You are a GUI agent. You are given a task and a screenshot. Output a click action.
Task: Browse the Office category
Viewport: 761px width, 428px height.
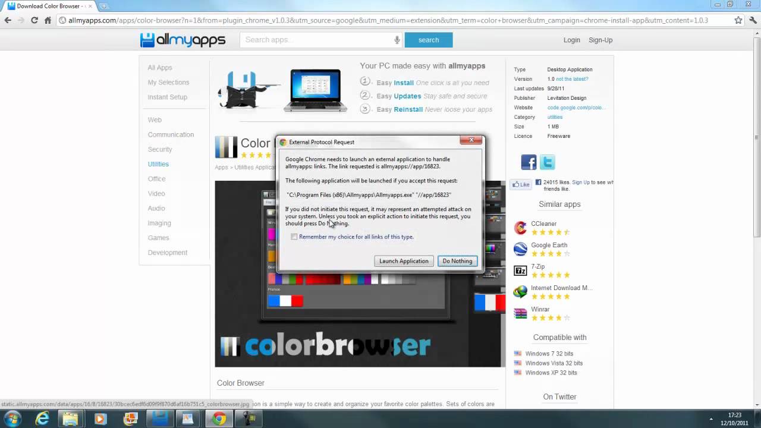157,179
